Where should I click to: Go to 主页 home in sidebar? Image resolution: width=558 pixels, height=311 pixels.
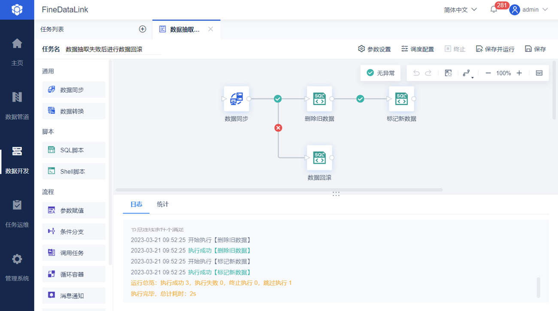17,52
